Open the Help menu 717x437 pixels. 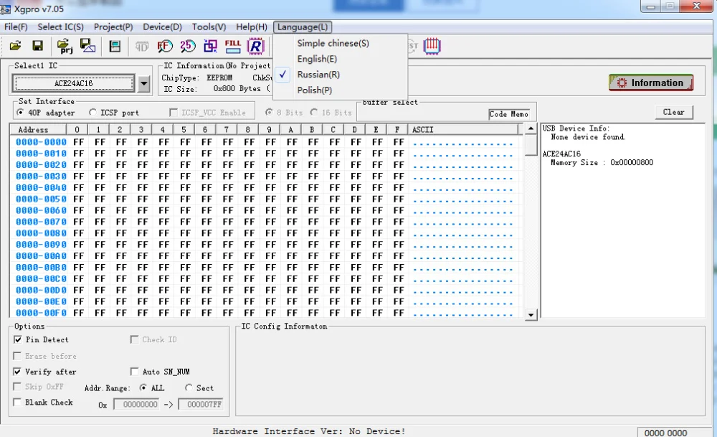tap(252, 27)
